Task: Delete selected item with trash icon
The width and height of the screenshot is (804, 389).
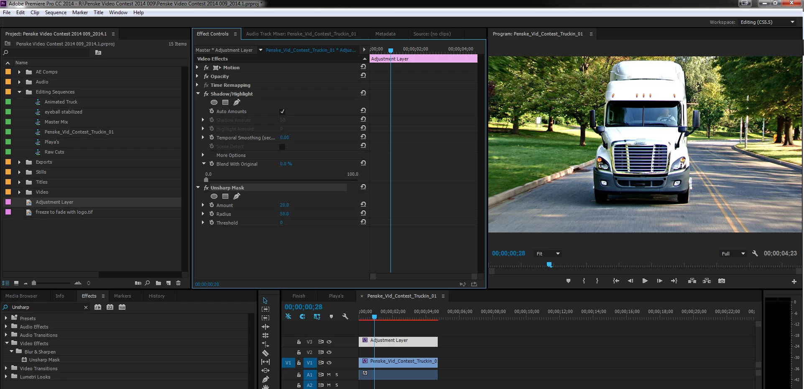Action: pyautogui.click(x=179, y=283)
